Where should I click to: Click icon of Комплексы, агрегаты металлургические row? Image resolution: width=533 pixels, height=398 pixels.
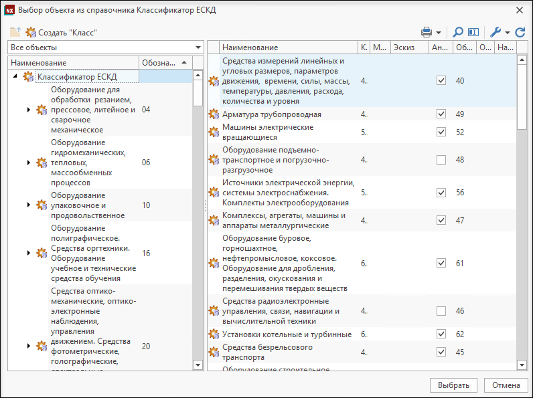[x=214, y=220]
